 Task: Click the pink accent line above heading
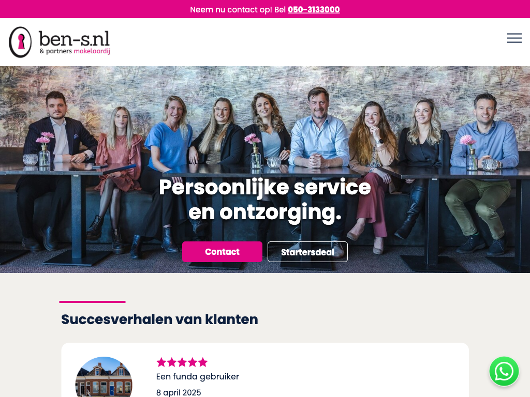[x=92, y=302]
